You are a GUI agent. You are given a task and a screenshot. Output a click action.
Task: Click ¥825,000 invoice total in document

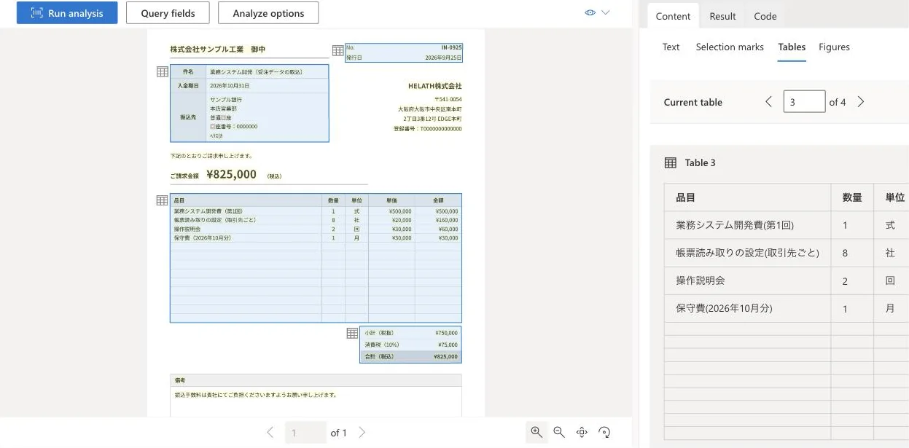point(232,175)
